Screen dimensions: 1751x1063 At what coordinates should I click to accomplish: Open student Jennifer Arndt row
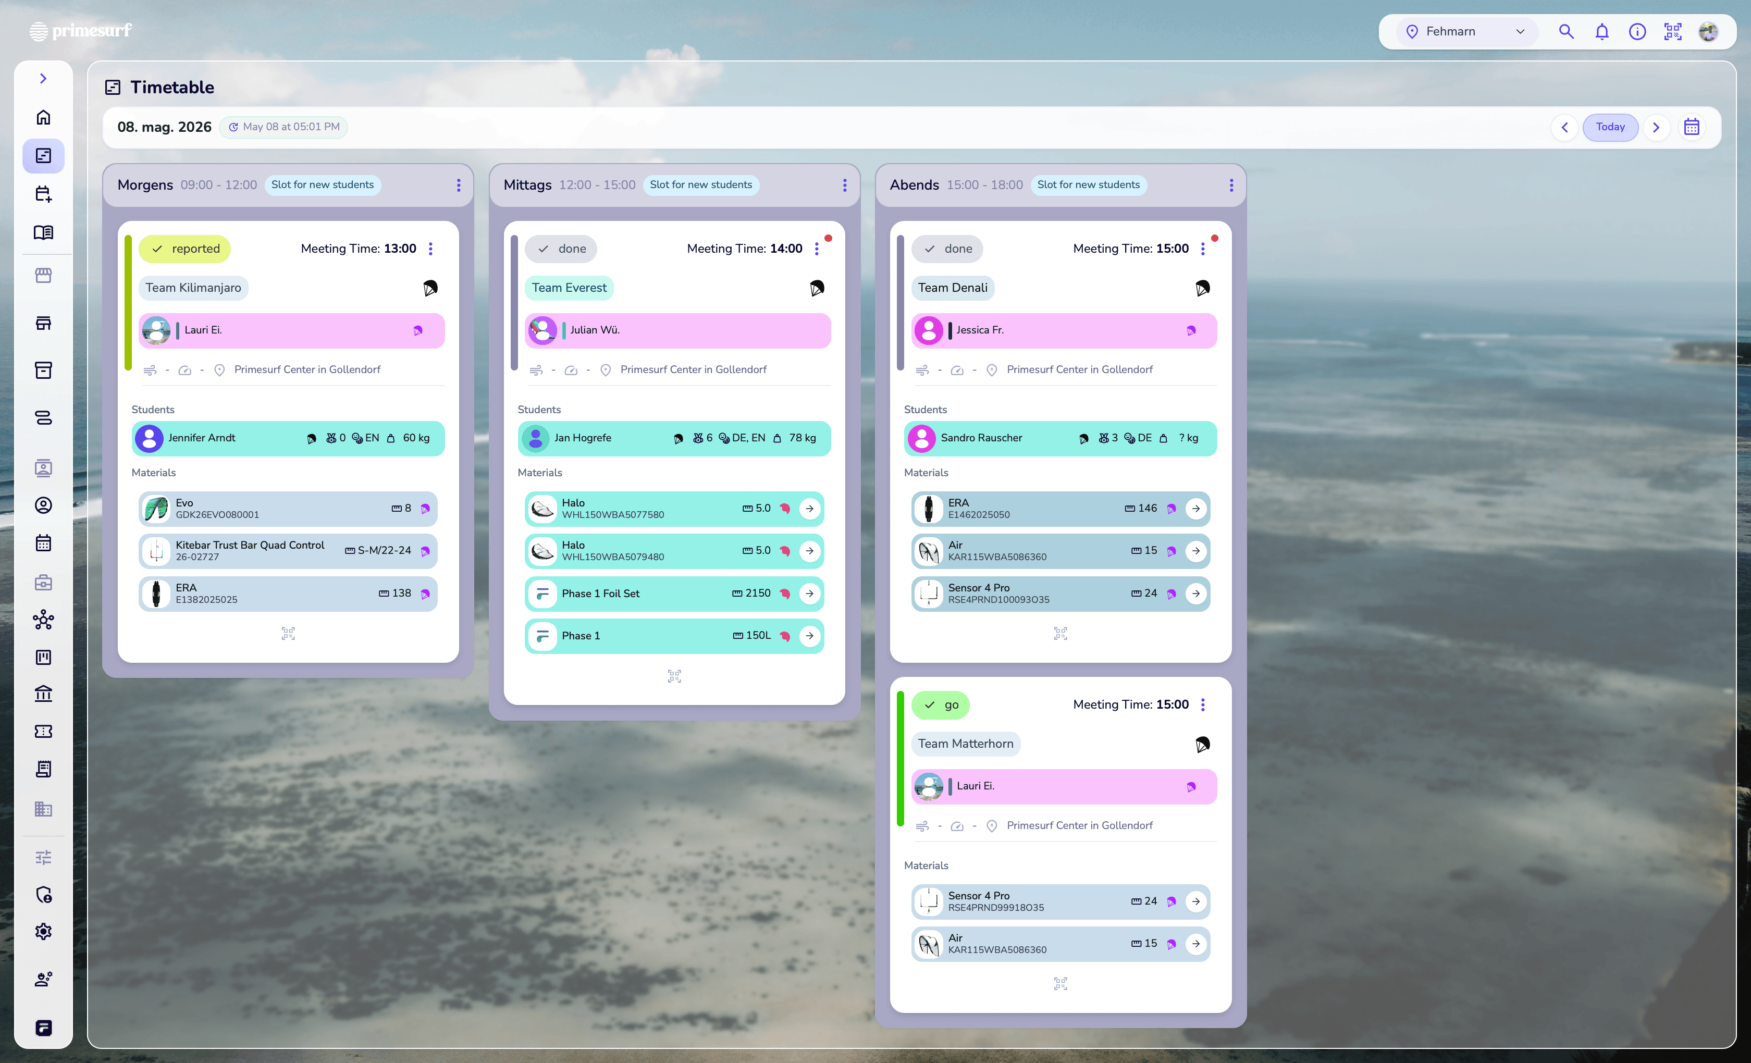tap(288, 438)
